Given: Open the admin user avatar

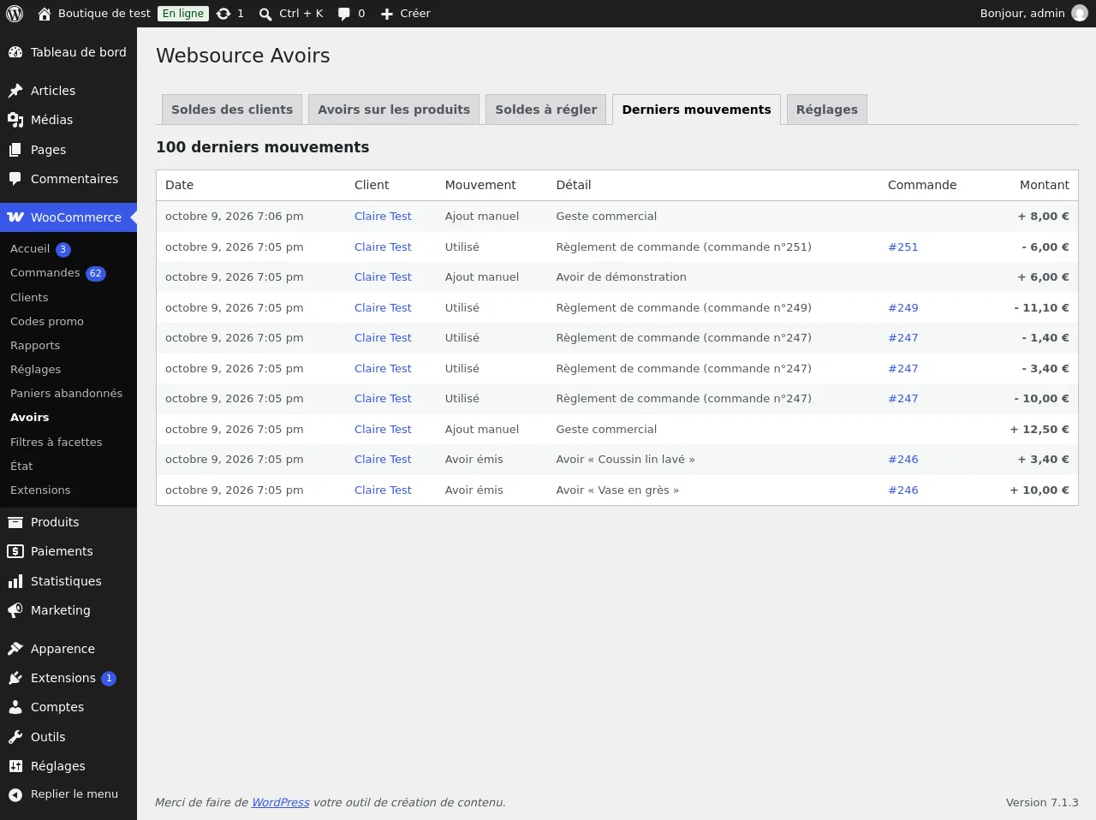Looking at the screenshot, I should tap(1080, 14).
